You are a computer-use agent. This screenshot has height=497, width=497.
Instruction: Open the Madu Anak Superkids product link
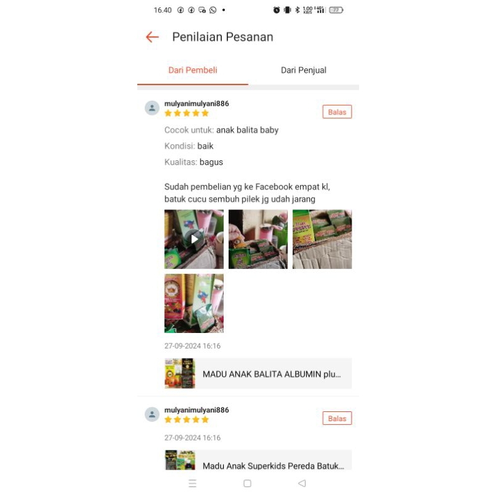click(x=258, y=460)
